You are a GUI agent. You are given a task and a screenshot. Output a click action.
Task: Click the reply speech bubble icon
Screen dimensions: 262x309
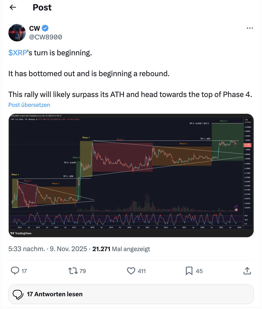15,271
